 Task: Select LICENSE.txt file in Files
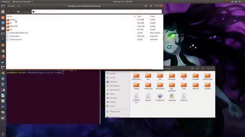click(x=136, y=98)
